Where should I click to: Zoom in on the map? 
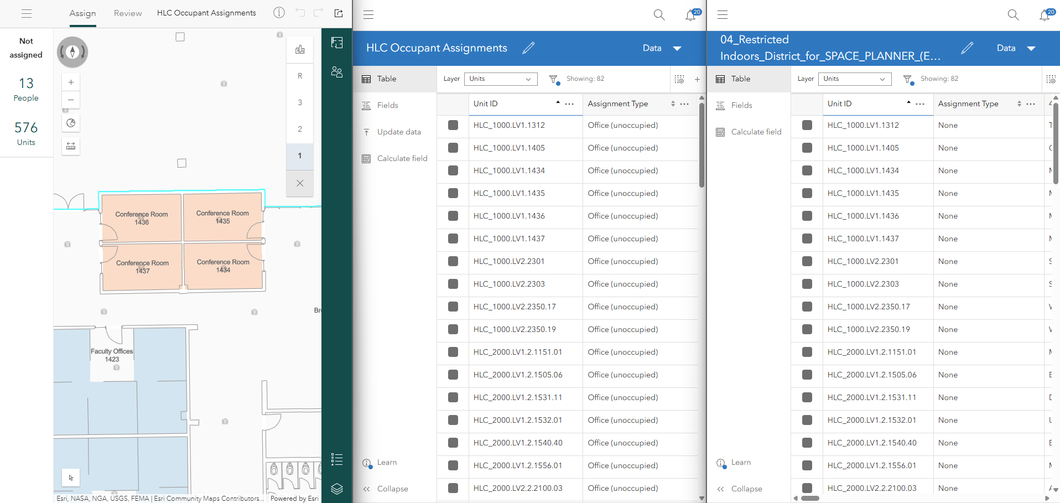(71, 82)
